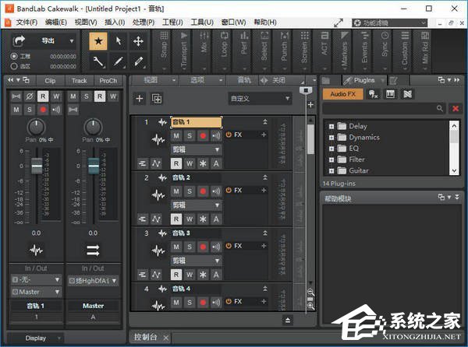Image resolution: width=468 pixels, height=347 pixels.
Task: Click the full screen diagonal arrows icon
Action: point(339,23)
